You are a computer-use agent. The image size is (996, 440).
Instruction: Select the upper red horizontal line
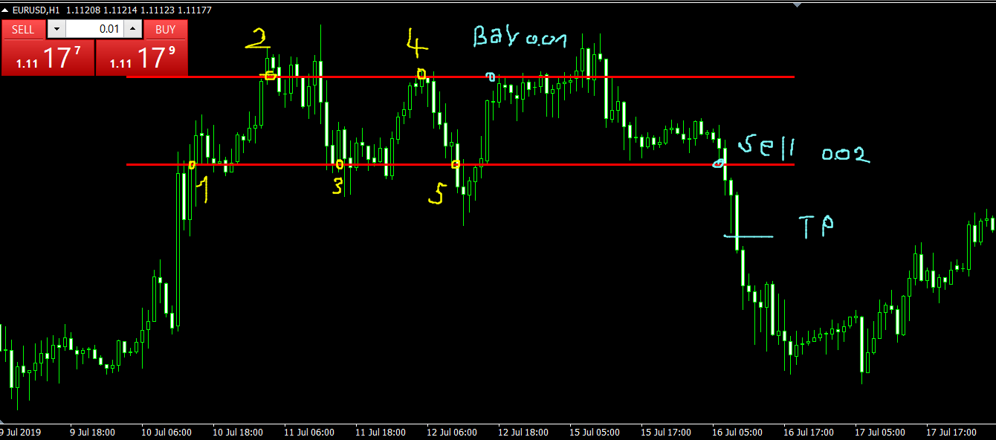click(461, 77)
